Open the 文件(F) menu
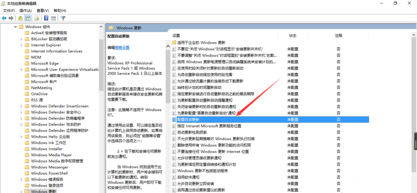The width and height of the screenshot is (417, 193). pyautogui.click(x=9, y=11)
